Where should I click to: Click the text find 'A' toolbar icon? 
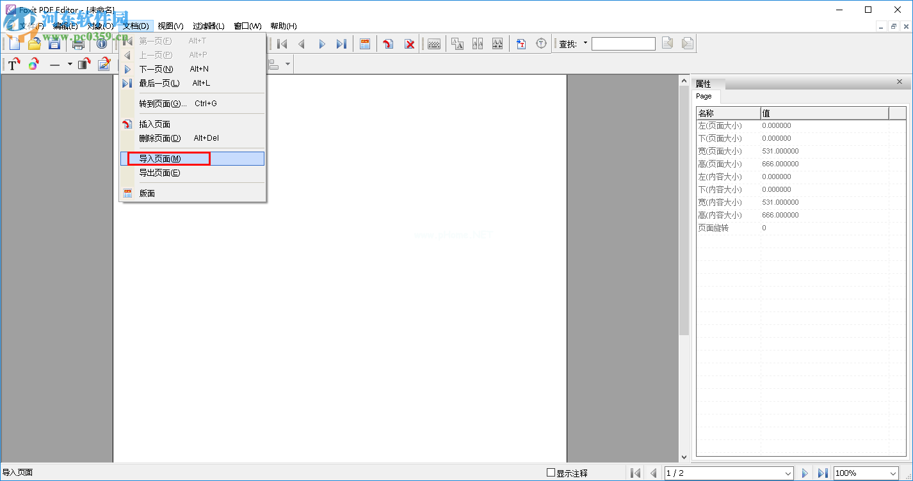click(457, 43)
